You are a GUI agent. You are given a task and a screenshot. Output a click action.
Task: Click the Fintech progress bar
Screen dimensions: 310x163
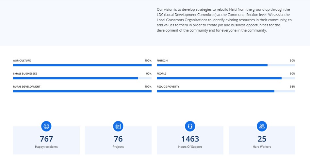[226, 65]
